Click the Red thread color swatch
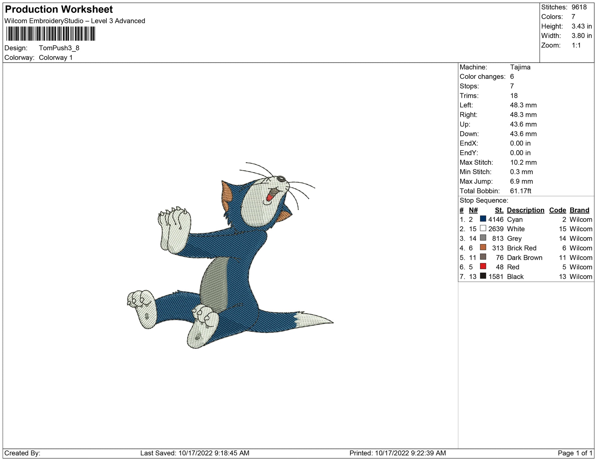The width and height of the screenshot is (597, 459). coord(483,266)
